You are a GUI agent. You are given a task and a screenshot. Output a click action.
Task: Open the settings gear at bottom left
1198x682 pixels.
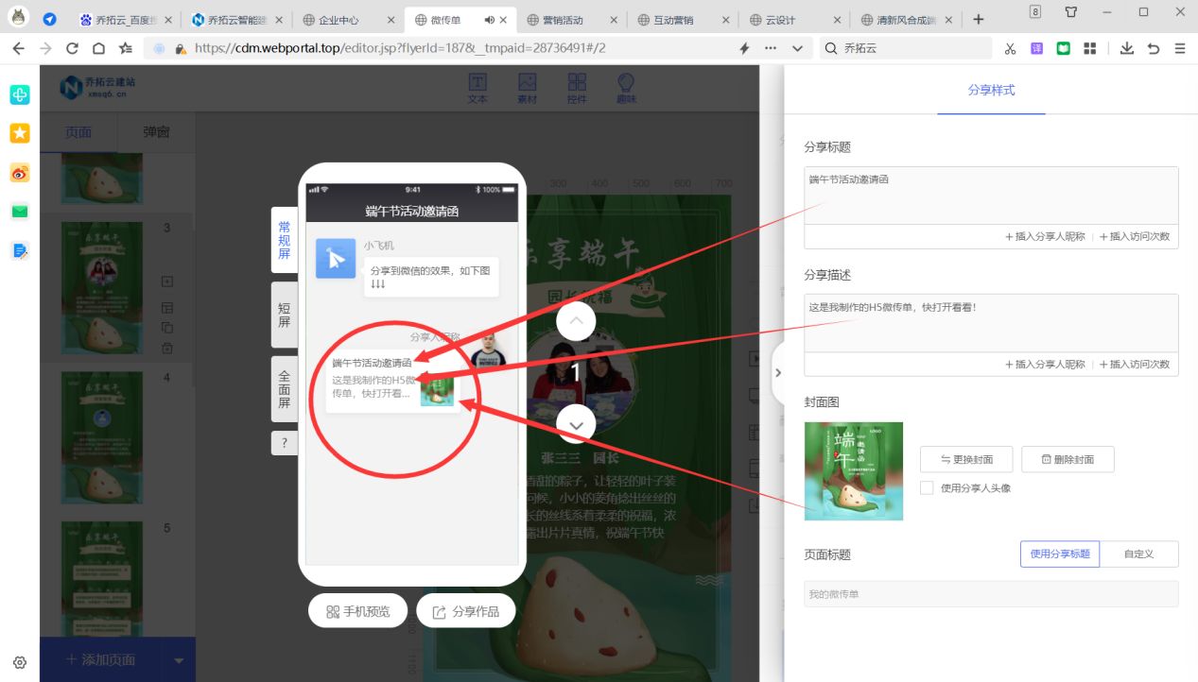[x=20, y=662]
